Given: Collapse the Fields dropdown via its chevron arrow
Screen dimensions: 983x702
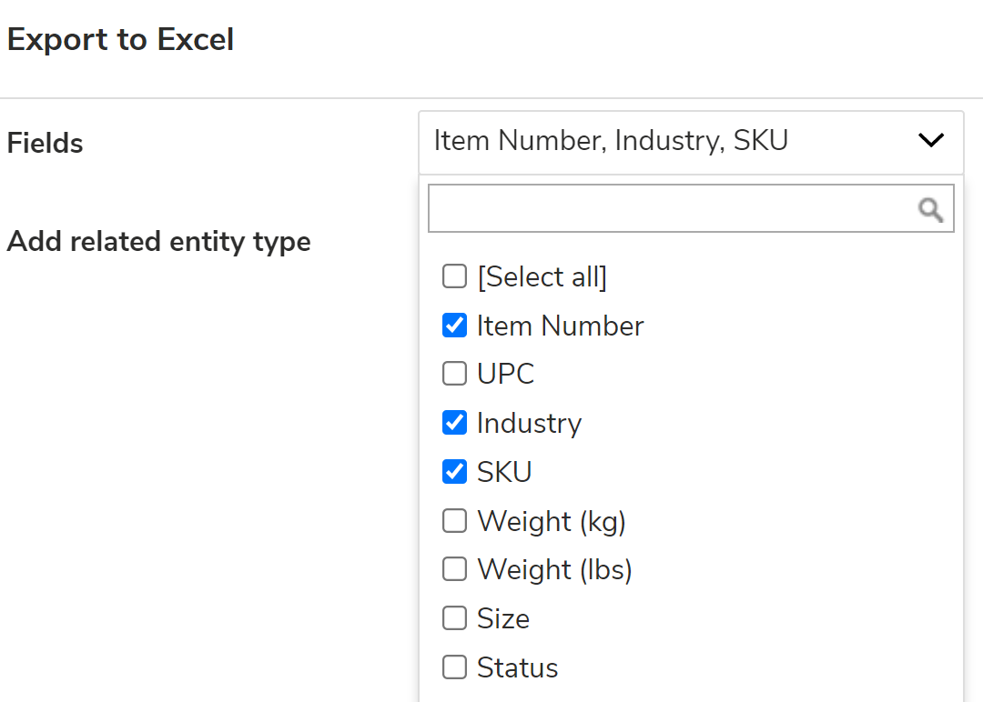Looking at the screenshot, I should coord(931,140).
